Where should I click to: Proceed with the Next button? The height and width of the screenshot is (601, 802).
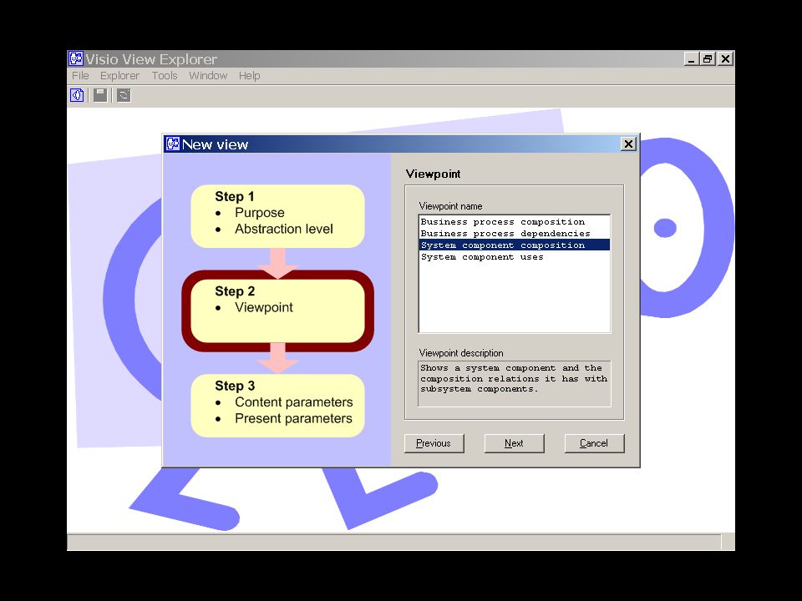514,443
